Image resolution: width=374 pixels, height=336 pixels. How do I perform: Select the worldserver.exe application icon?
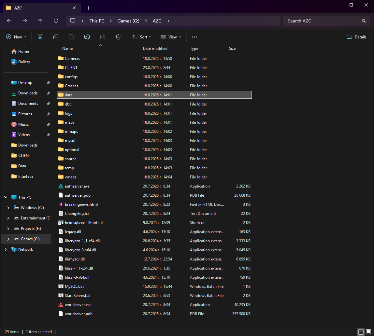pos(61,305)
